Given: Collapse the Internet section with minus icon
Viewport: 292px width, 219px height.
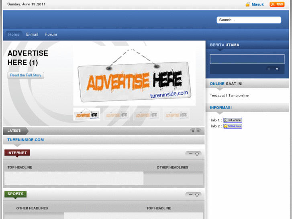Looking at the screenshot, I should (190, 154).
